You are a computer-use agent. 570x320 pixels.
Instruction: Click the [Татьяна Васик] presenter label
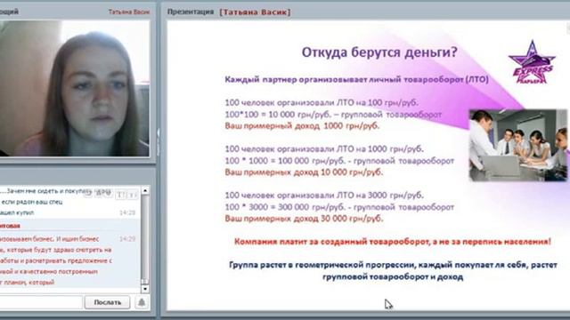(255, 12)
